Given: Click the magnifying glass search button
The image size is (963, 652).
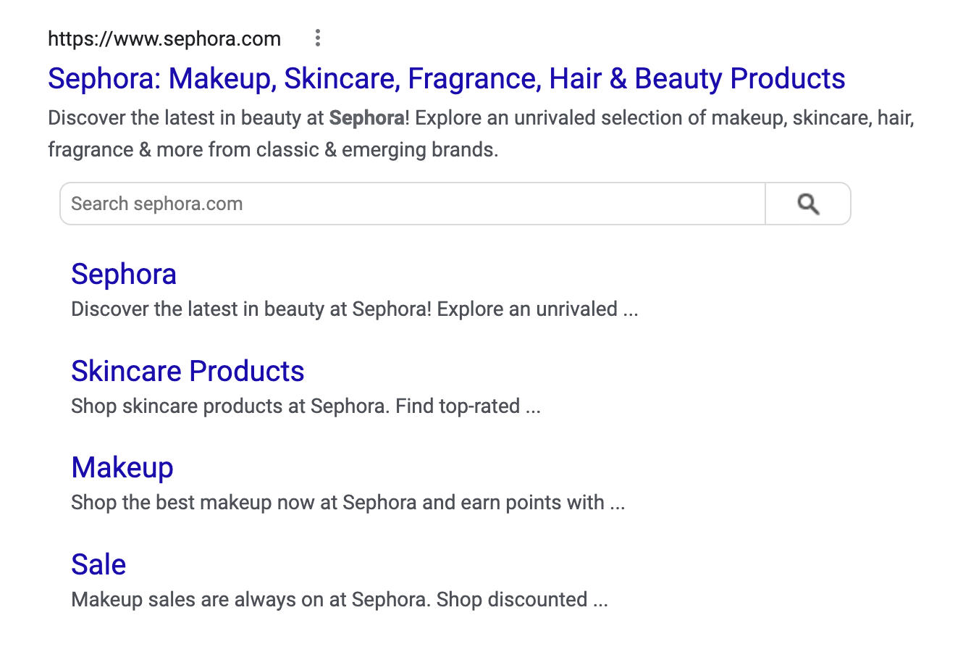Looking at the screenshot, I should click(x=808, y=204).
